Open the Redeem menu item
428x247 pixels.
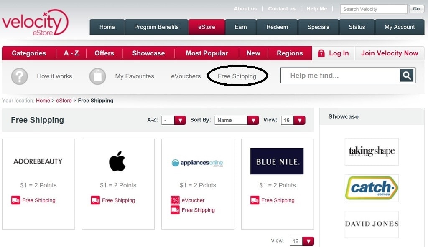click(x=277, y=27)
